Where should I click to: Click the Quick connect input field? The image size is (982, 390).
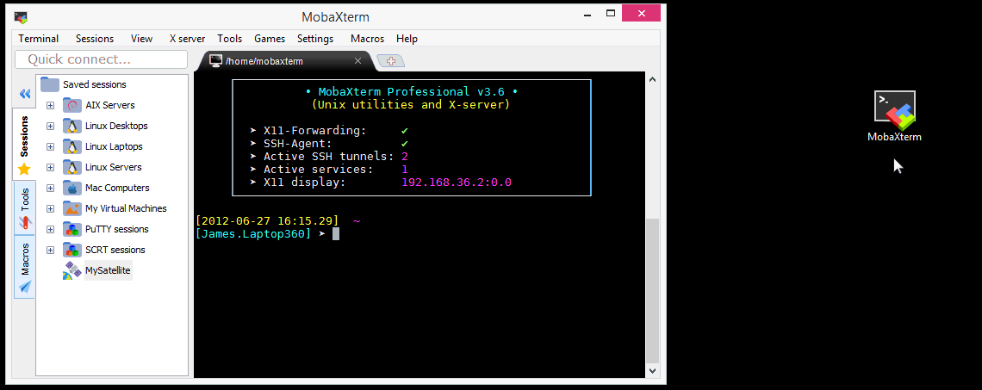tap(101, 59)
